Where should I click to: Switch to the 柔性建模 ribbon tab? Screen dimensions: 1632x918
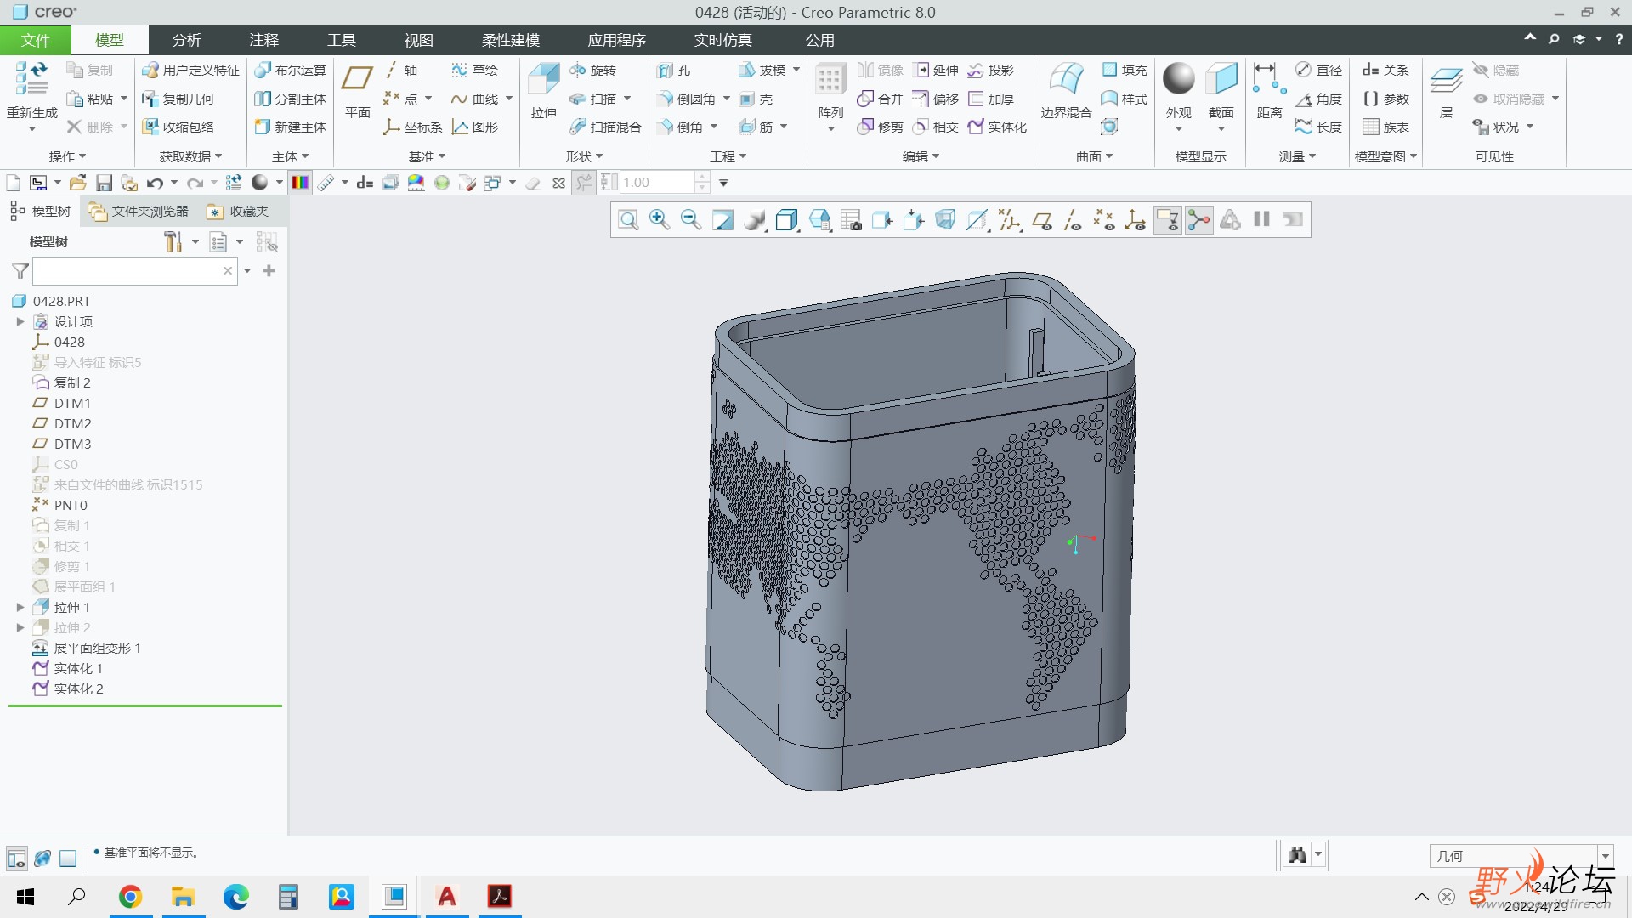(511, 40)
